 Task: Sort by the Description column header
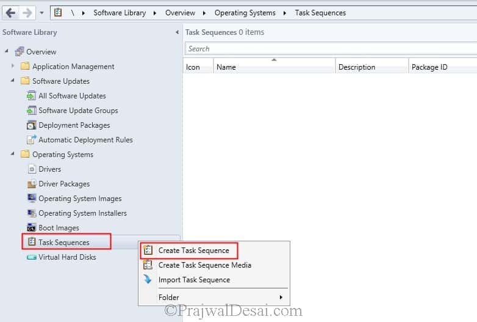(x=371, y=67)
